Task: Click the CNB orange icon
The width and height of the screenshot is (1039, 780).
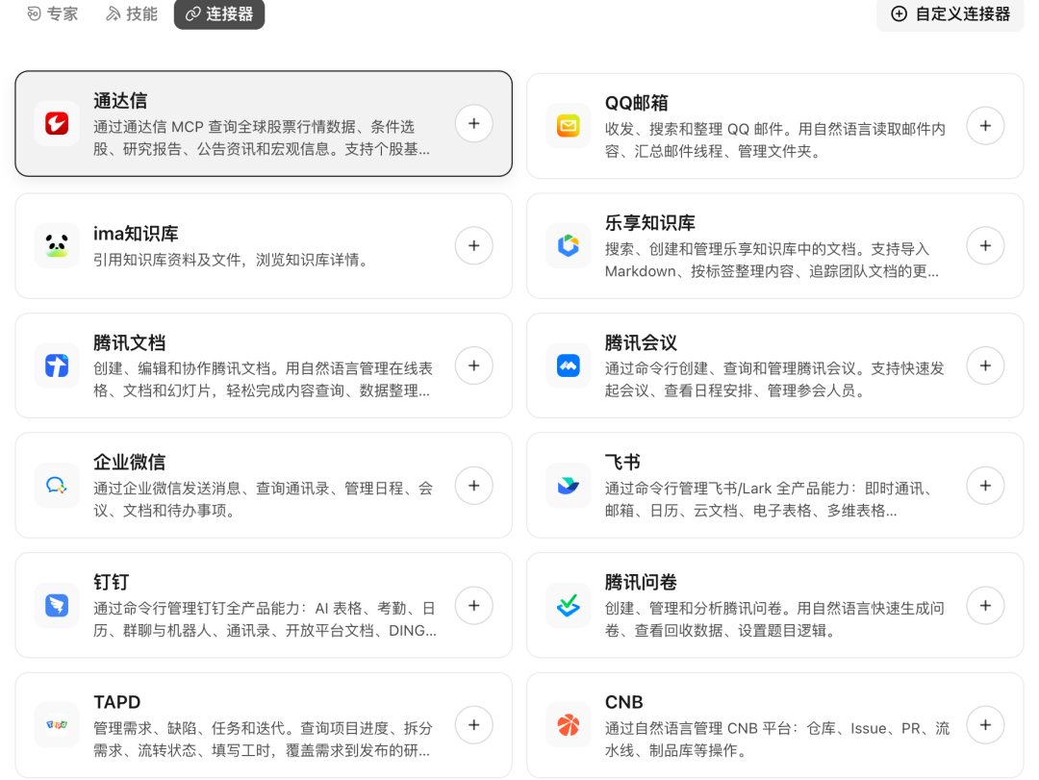Action: click(569, 725)
